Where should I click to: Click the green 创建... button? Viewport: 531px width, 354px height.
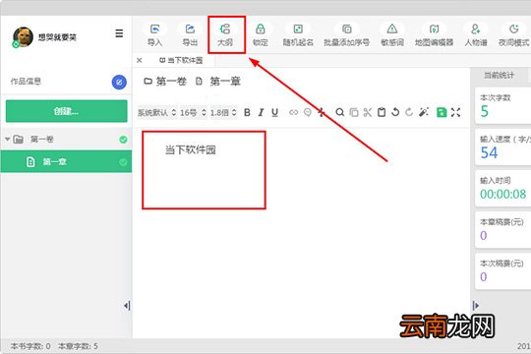click(67, 111)
